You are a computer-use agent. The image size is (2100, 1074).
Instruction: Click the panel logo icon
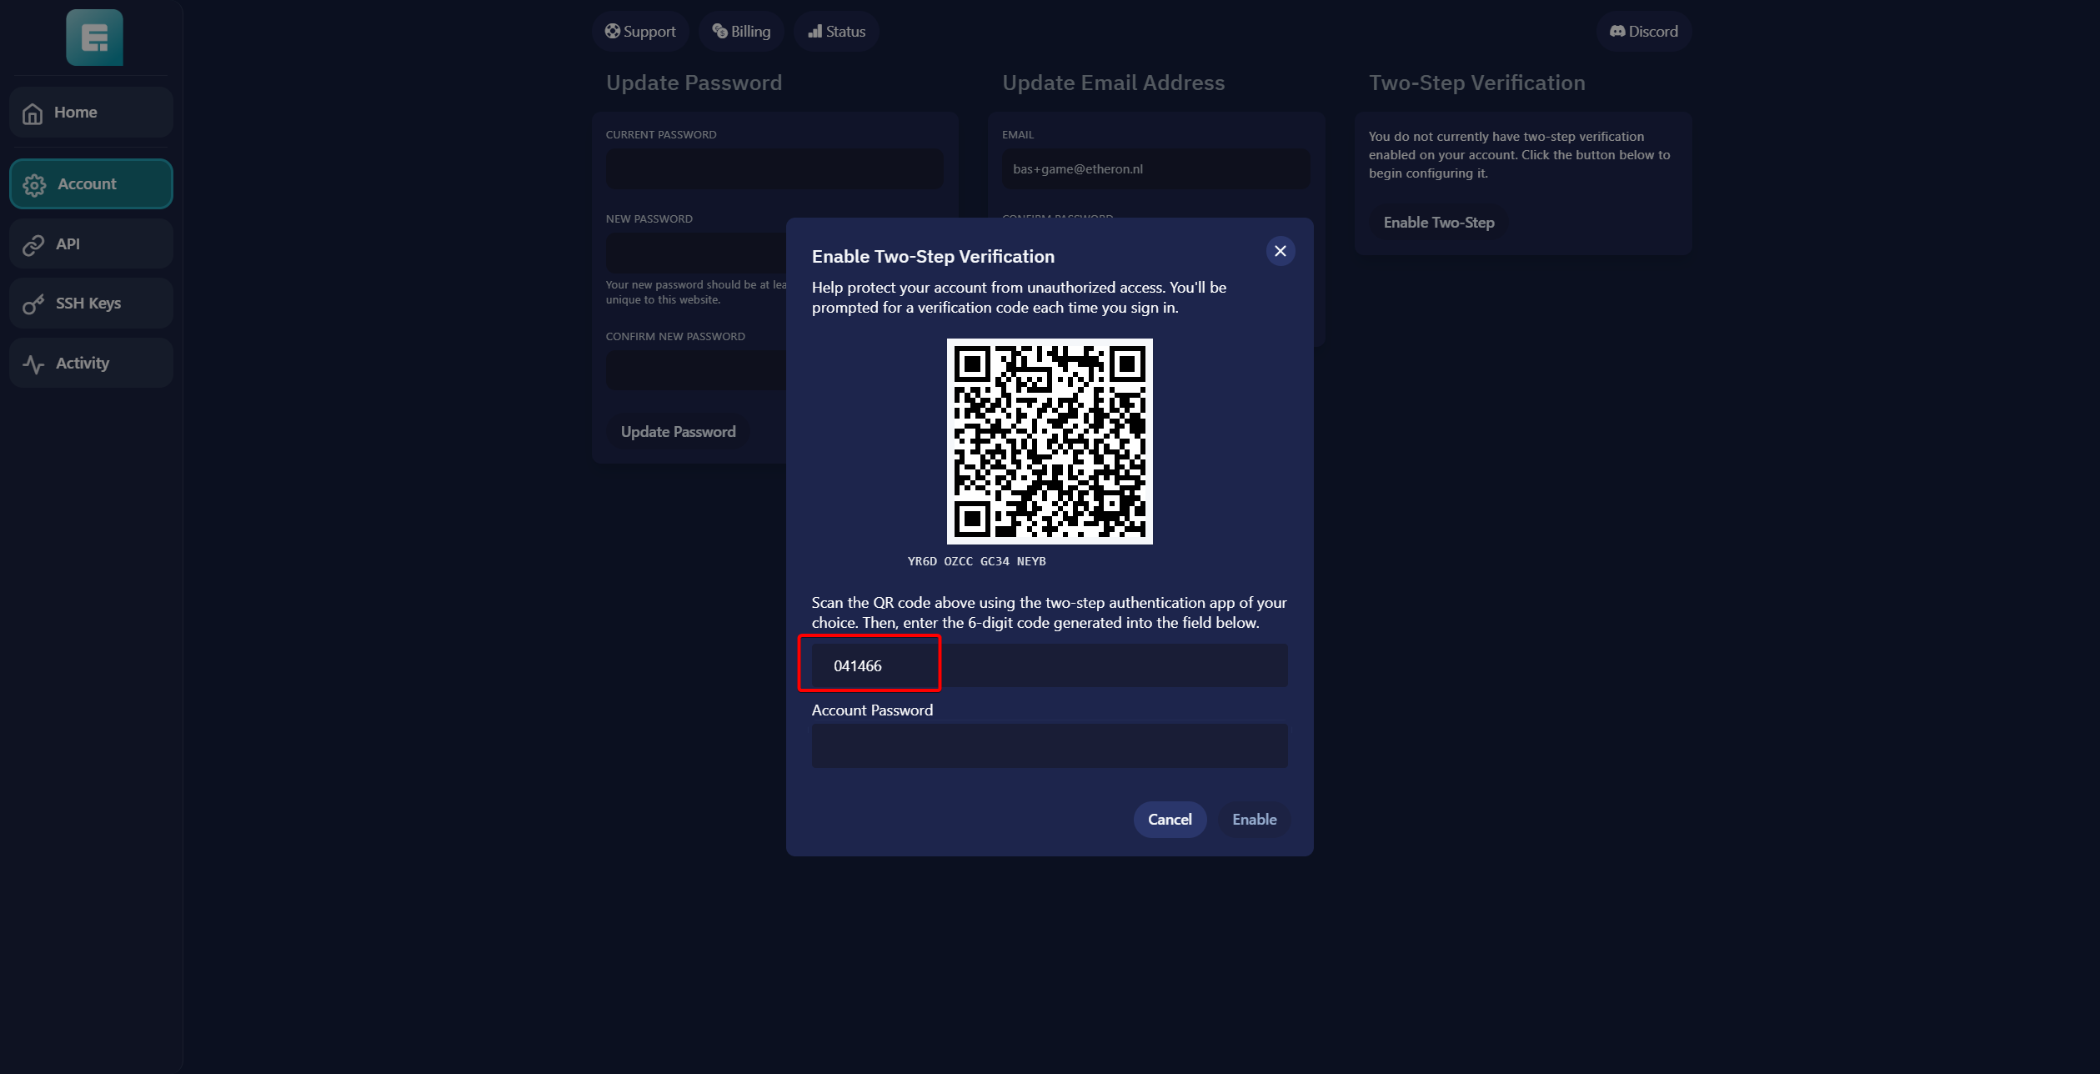point(94,38)
